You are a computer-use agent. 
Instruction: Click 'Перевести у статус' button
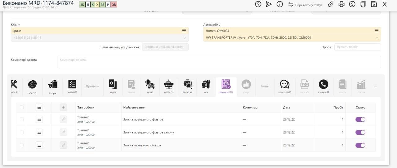click(x=305, y=5)
